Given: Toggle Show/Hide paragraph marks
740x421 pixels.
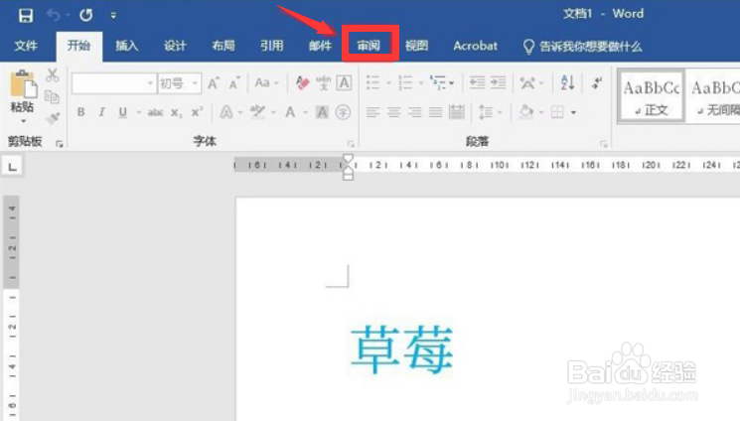Looking at the screenshot, I should pyautogui.click(x=597, y=83).
